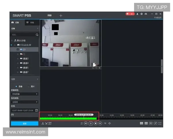Expand the 视图 view section
The height and width of the screenshot is (139, 173).
coord(37,79)
